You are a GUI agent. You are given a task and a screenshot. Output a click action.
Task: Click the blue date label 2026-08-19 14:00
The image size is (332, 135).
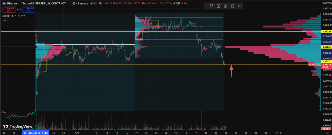pyautogui.click(x=36, y=133)
